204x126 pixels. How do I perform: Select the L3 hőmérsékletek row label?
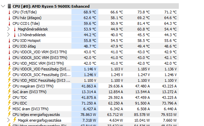point(32,35)
